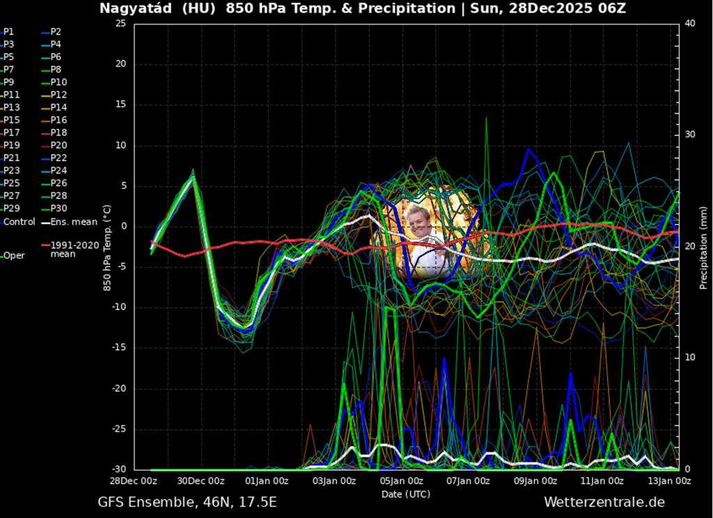This screenshot has width=713, height=518.
Task: Click the explosion photo in the chart
Action: pos(426,233)
